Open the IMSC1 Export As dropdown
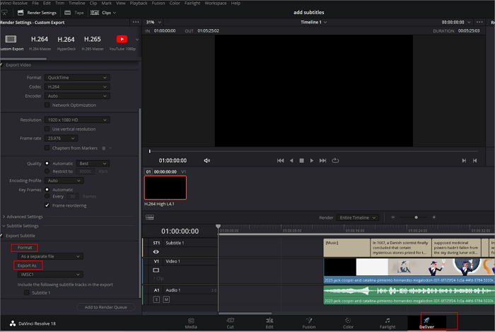 [x=50, y=274]
